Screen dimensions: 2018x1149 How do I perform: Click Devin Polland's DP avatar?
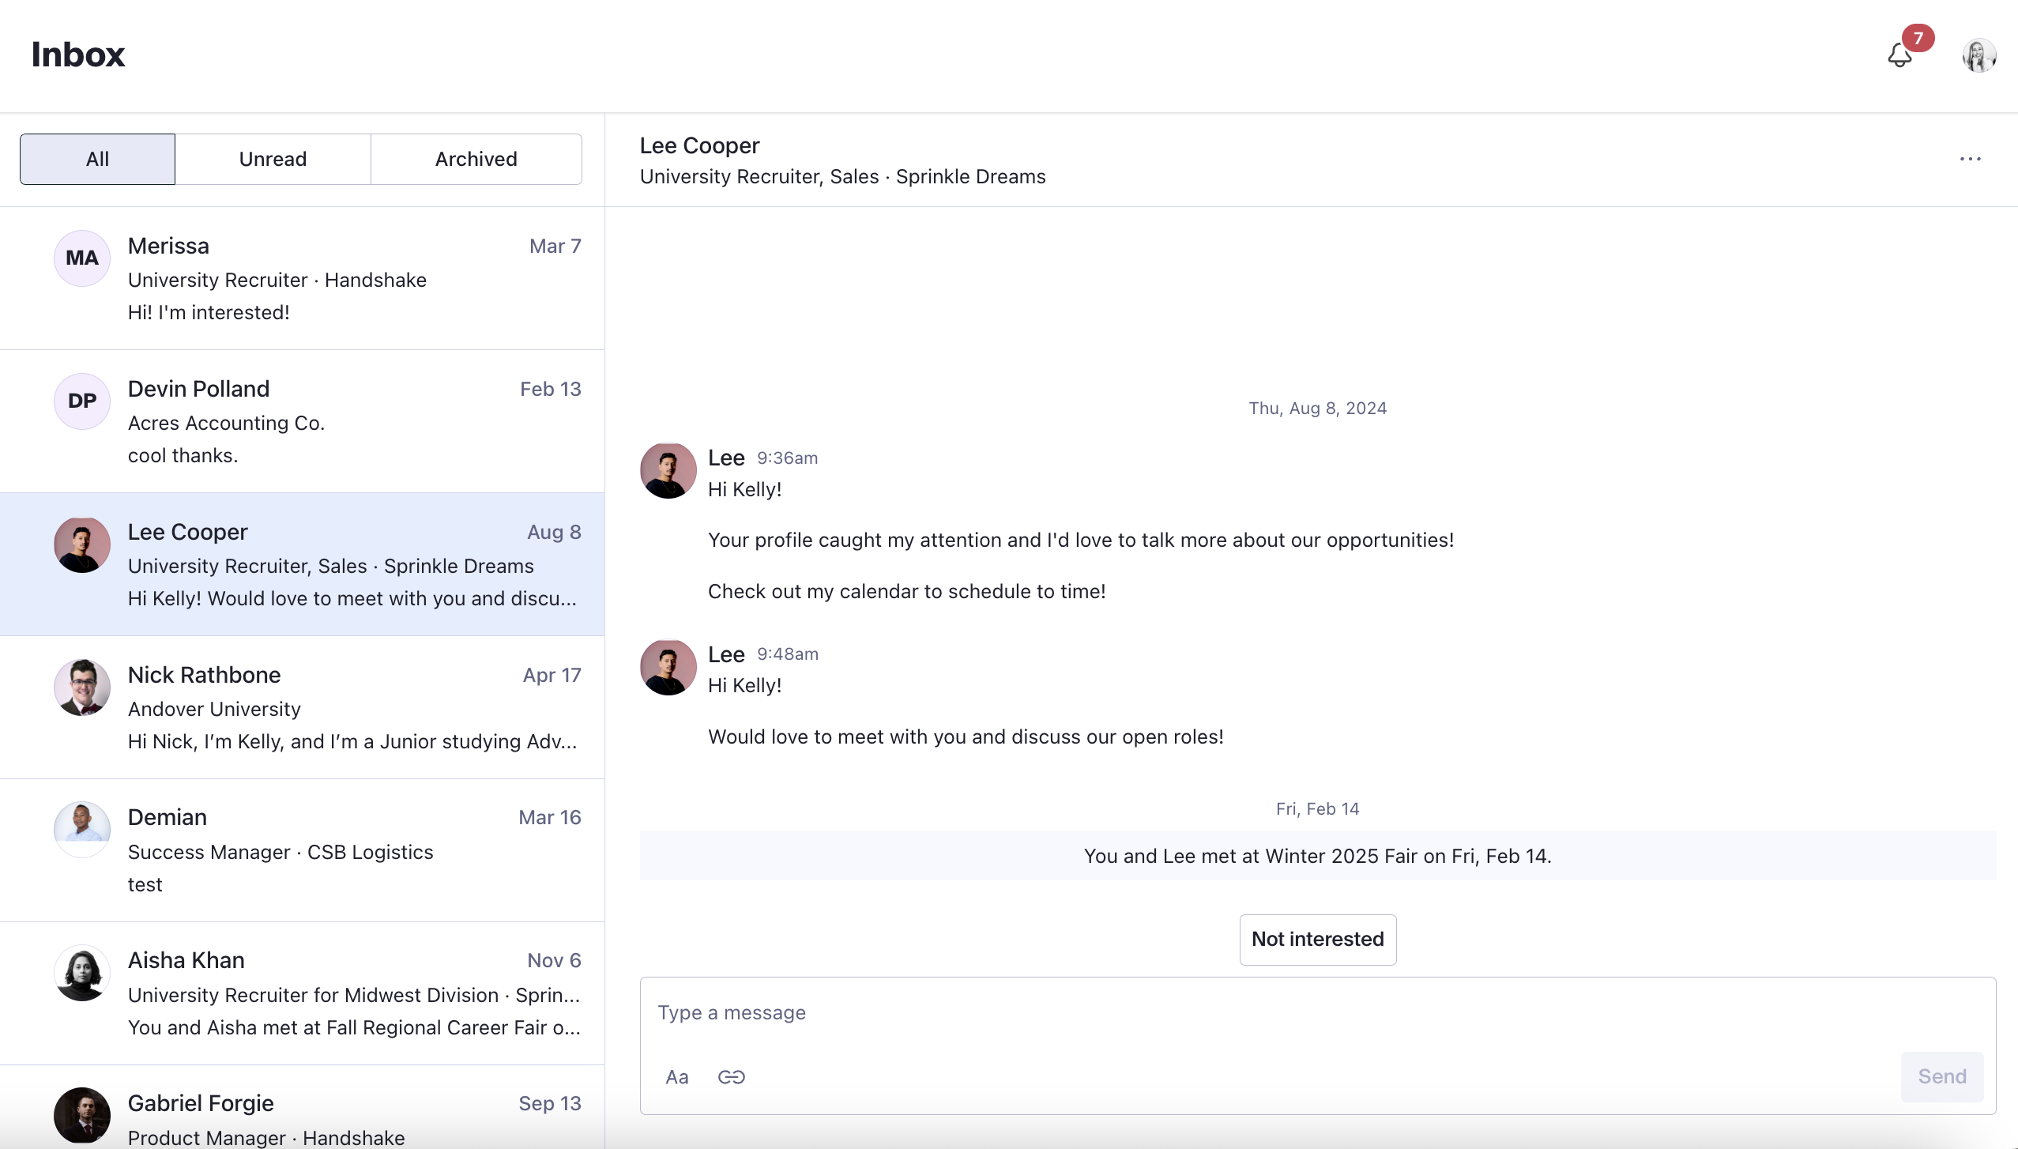pos(82,401)
